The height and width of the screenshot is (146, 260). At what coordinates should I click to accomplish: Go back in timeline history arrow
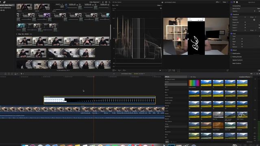coord(114,74)
